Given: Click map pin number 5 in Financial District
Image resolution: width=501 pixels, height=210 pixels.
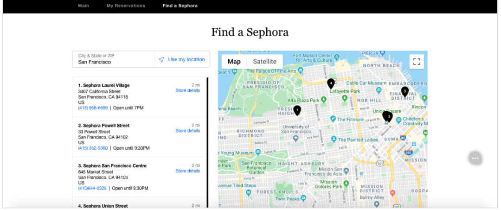Looking at the screenshot, I should [x=405, y=92].
